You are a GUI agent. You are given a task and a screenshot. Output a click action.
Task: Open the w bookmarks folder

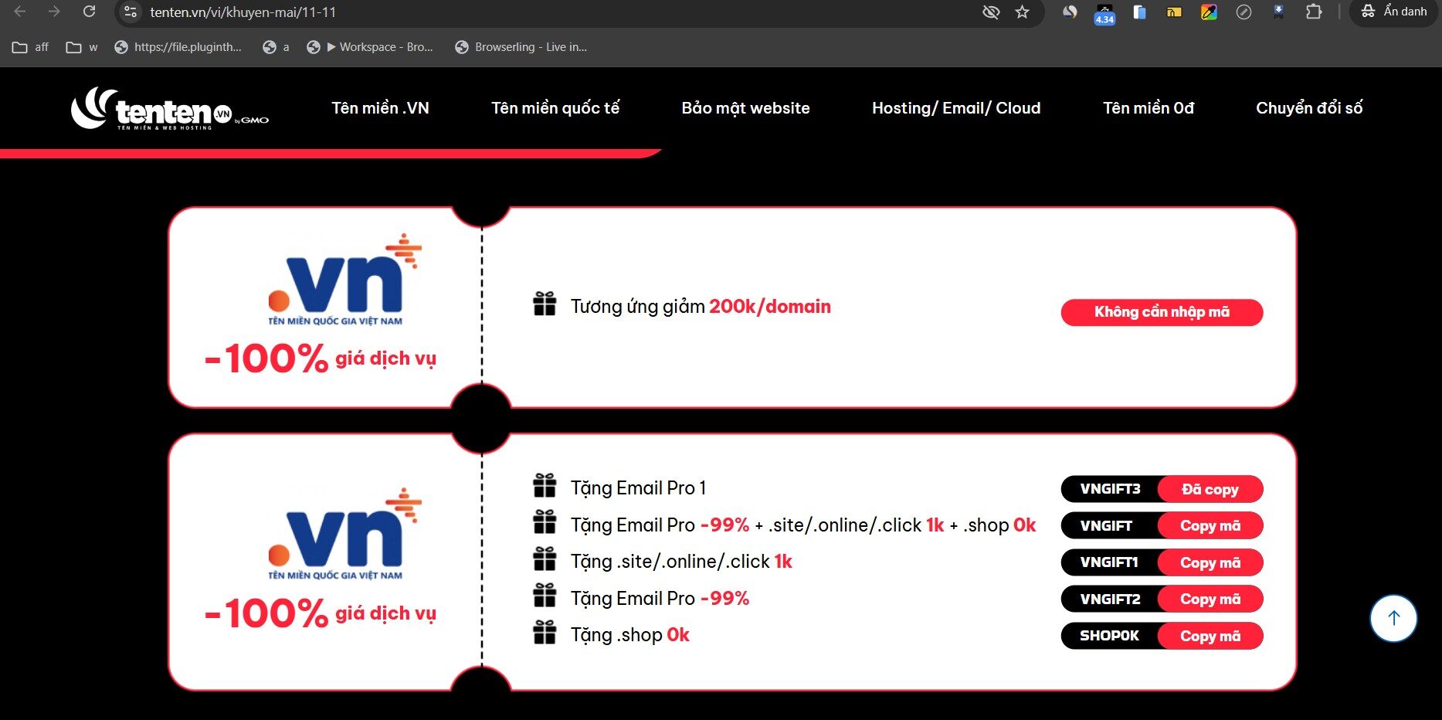tap(81, 47)
